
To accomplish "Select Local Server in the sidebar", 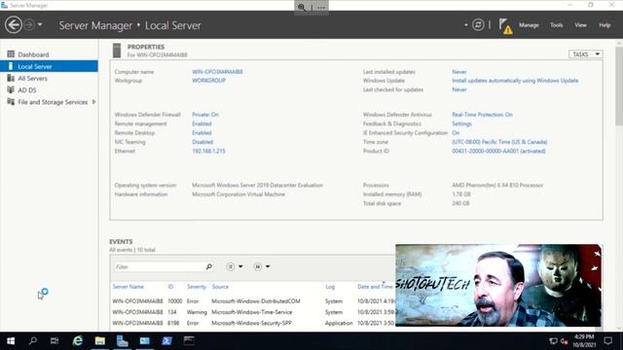I will pos(49,66).
